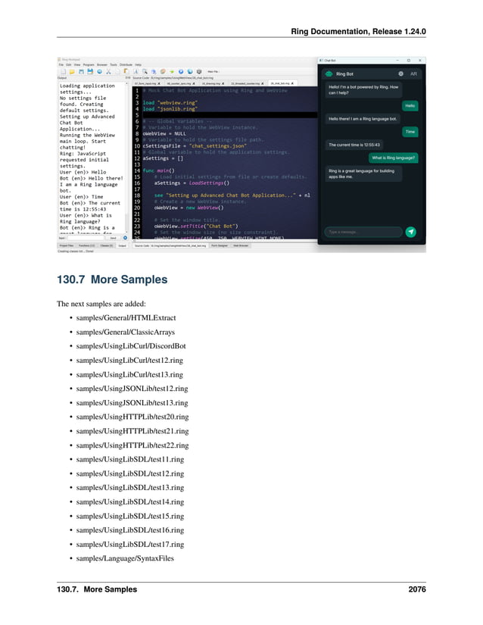Click the New file icon in Ring Notepad toolbar
Viewport: 483px width, 625px height.
(64, 71)
